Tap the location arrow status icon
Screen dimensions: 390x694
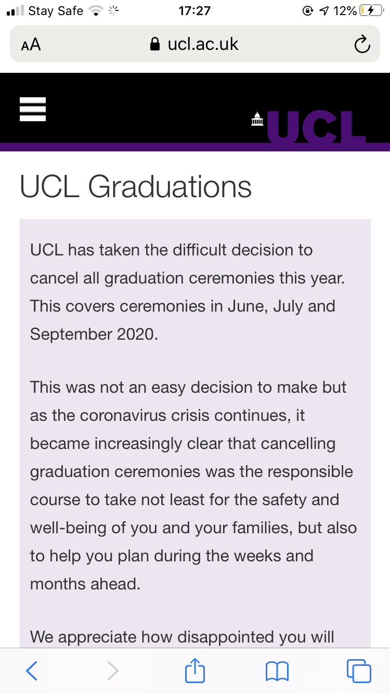pyautogui.click(x=323, y=11)
